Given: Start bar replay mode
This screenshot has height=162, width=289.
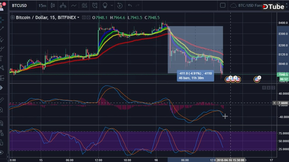Looking at the screenshot, I should click(x=120, y=6).
